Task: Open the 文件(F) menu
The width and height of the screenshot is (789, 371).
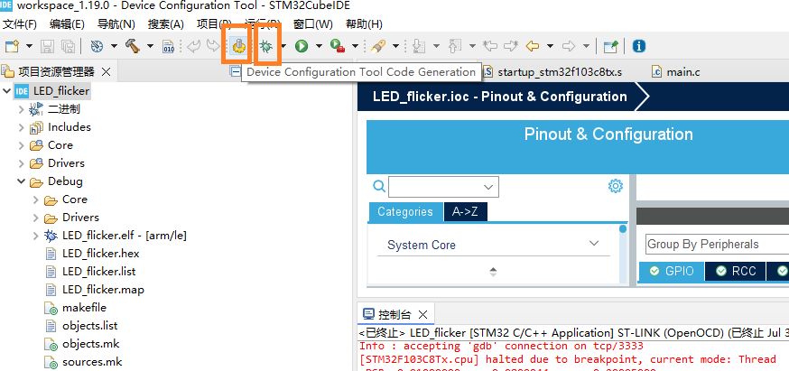Action: pyautogui.click(x=20, y=24)
